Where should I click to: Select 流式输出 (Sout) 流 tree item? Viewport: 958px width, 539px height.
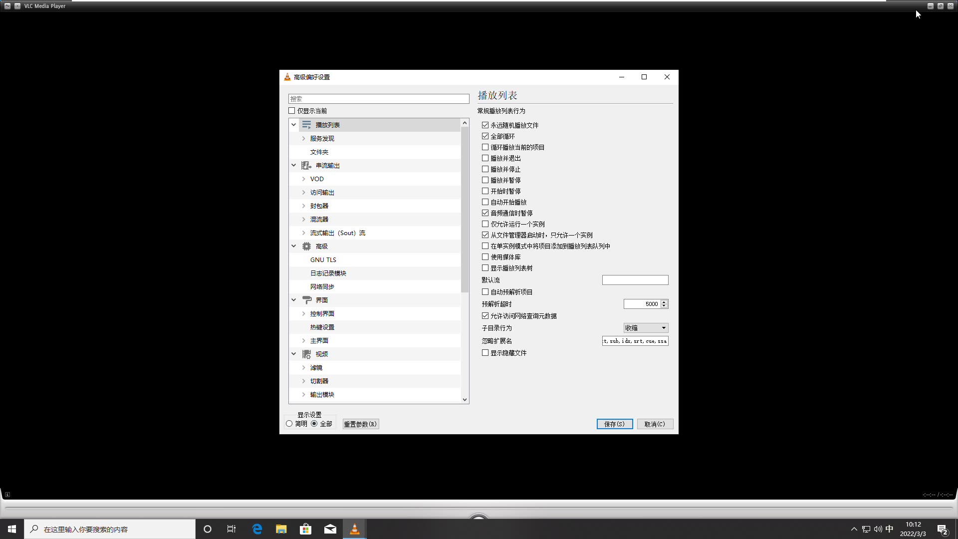click(x=338, y=233)
